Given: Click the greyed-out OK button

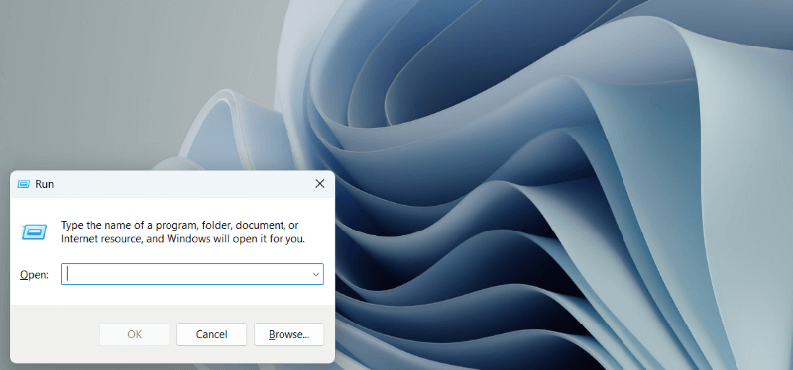Looking at the screenshot, I should [134, 334].
